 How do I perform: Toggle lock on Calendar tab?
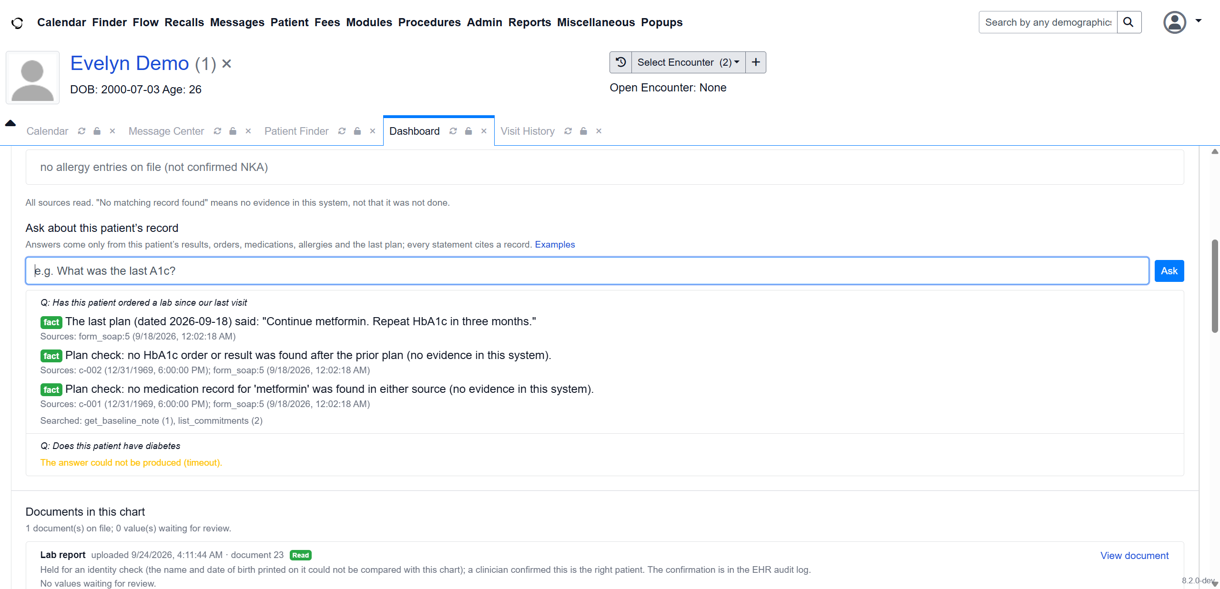pyautogui.click(x=97, y=131)
